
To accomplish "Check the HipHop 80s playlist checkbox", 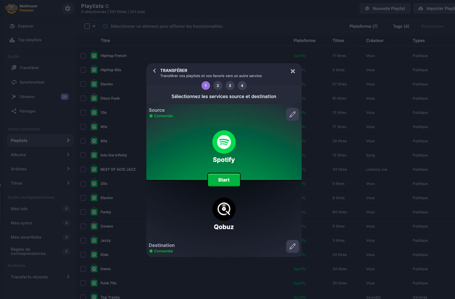I will click(83, 70).
